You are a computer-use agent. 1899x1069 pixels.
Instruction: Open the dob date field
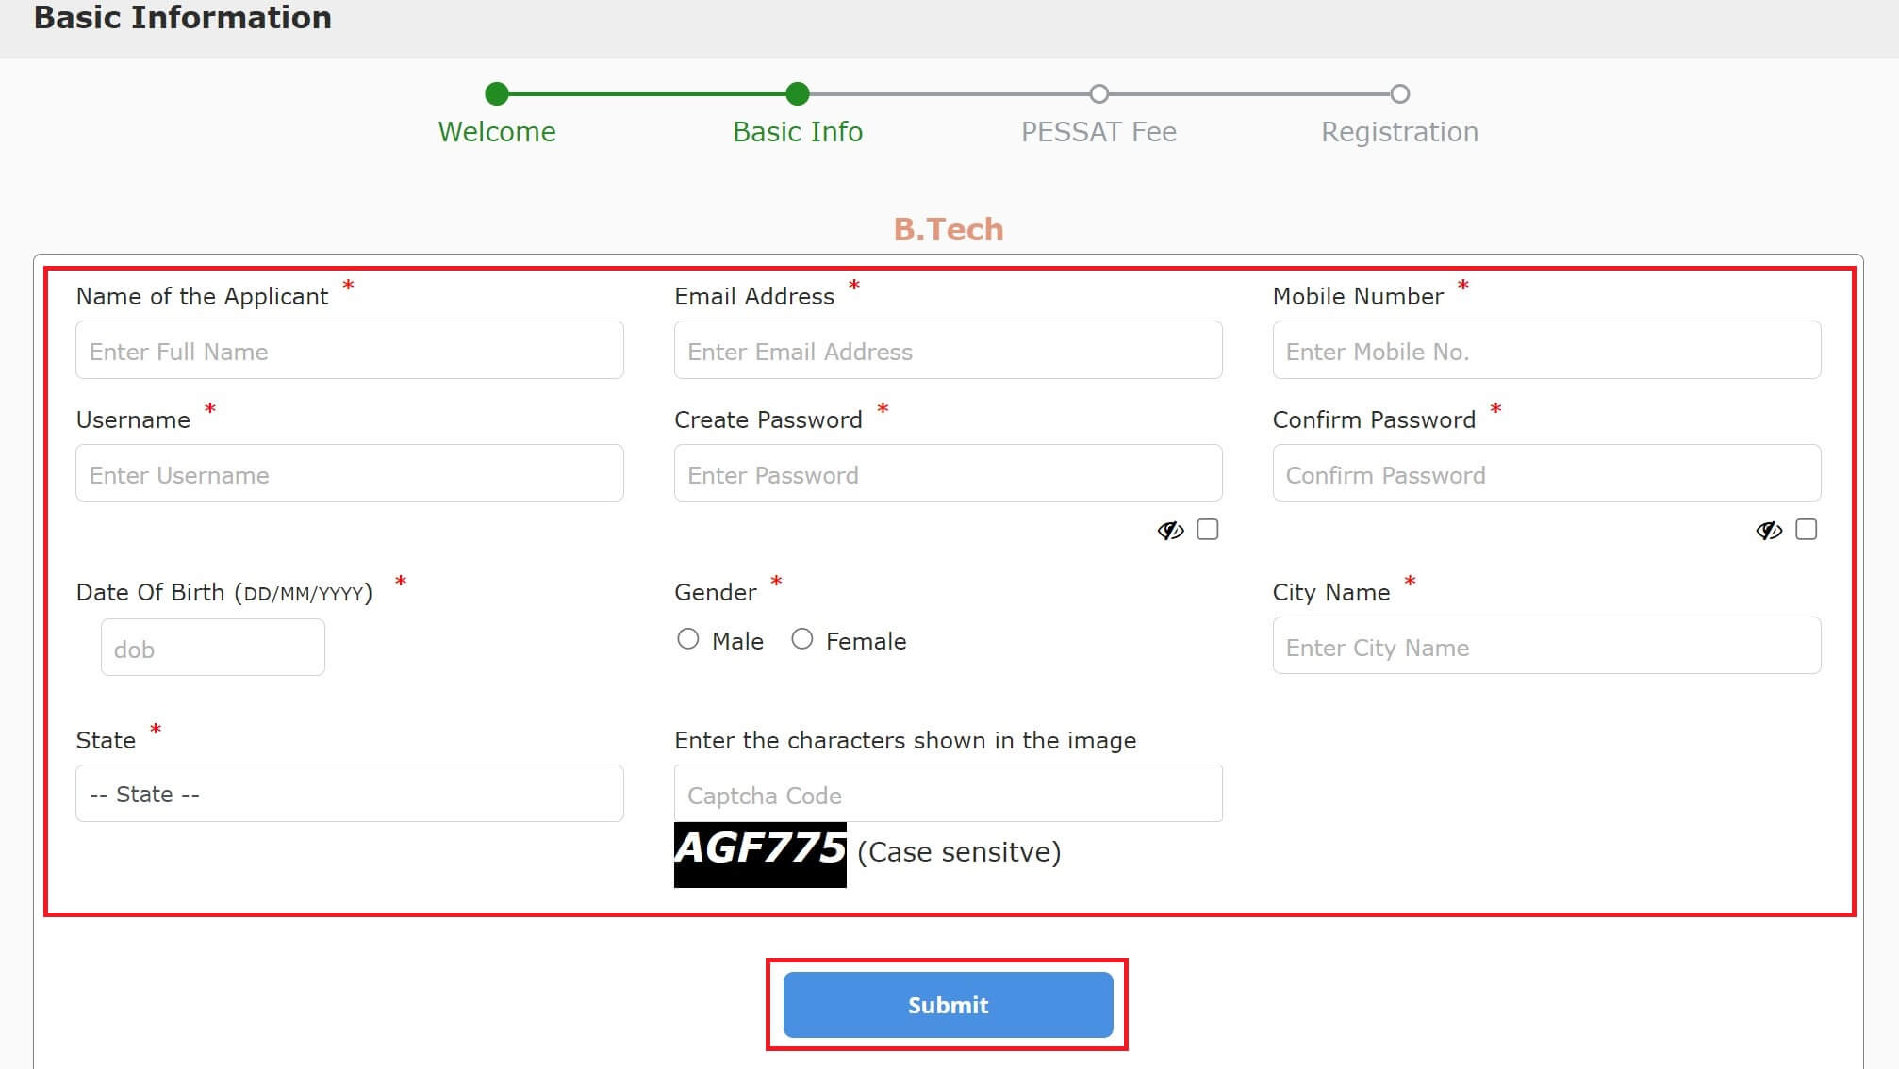[x=213, y=648]
